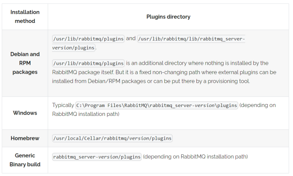Click the /usr/local/Cellar/rabbitmq/version/plugins code path
The height and width of the screenshot is (176, 293).
click(x=112, y=138)
